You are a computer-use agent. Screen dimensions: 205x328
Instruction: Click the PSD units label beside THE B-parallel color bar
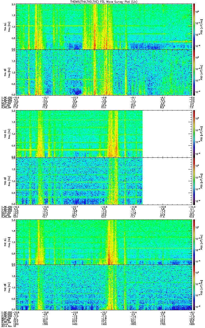202,287
